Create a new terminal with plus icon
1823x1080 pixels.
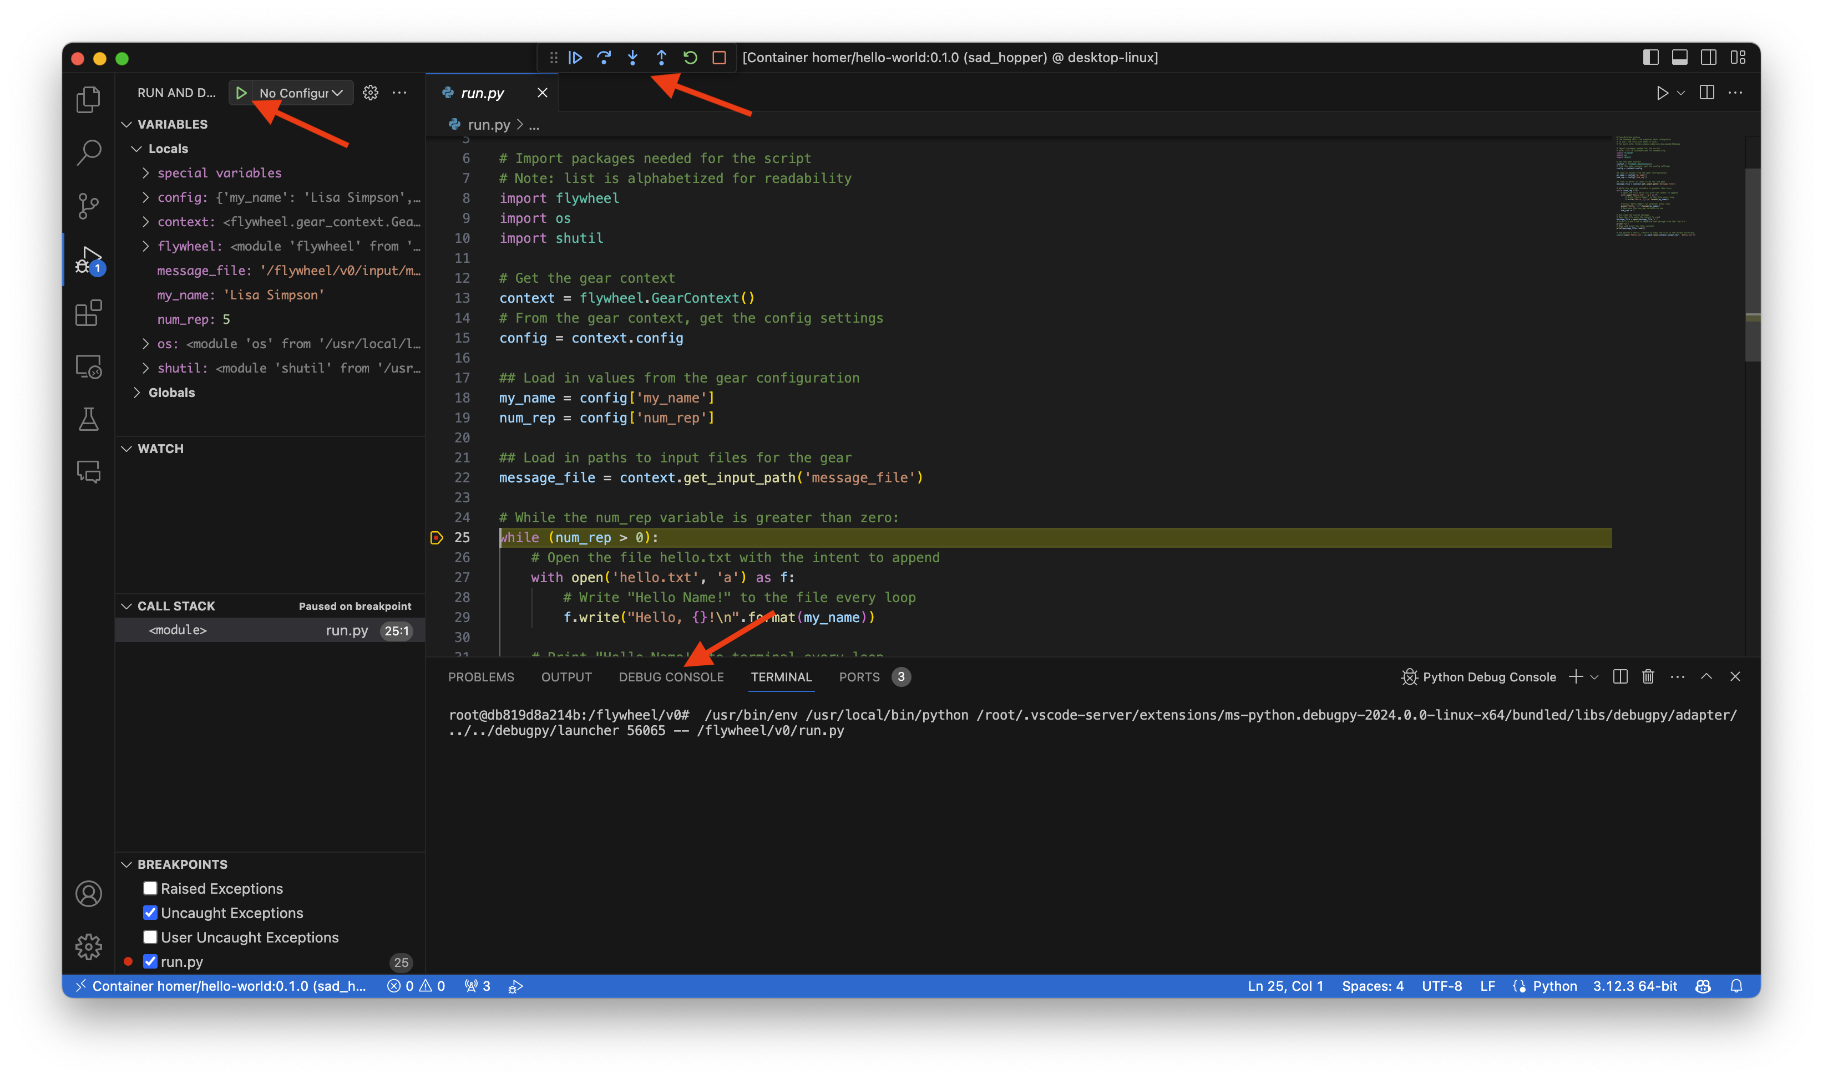coord(1576,677)
